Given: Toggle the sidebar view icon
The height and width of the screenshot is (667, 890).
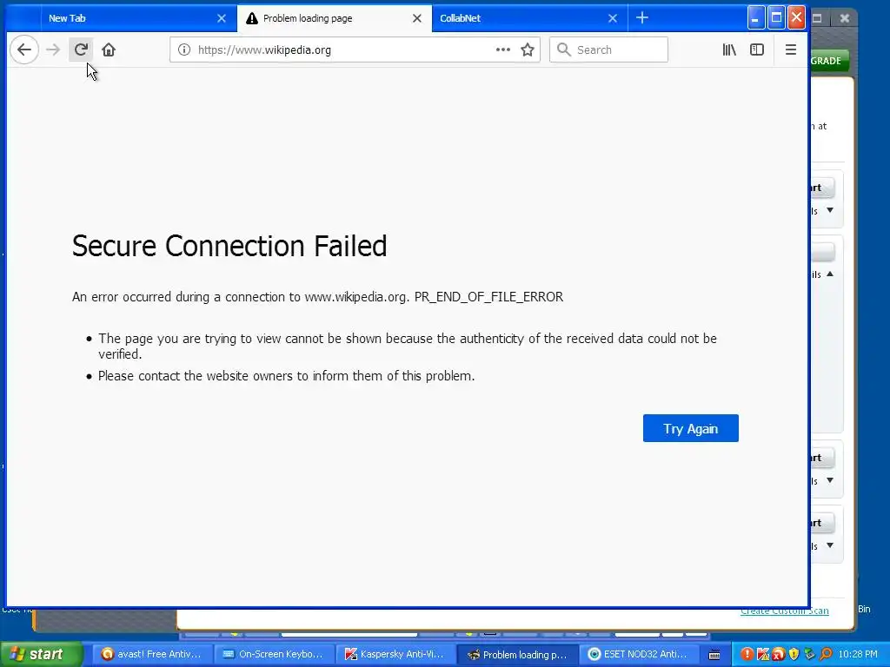Looking at the screenshot, I should (757, 50).
